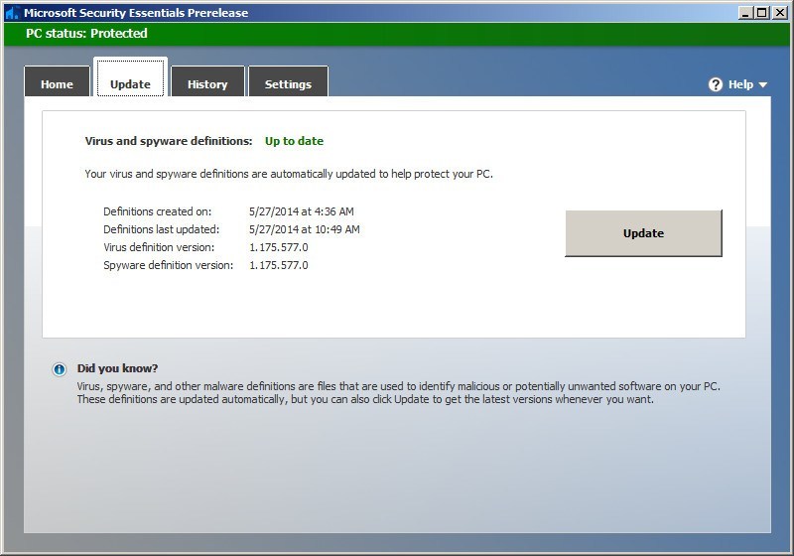This screenshot has height=556, width=794.
Task: Click the window title 'Microsoft Security Essentials Prerelease'
Action: pyautogui.click(x=136, y=13)
